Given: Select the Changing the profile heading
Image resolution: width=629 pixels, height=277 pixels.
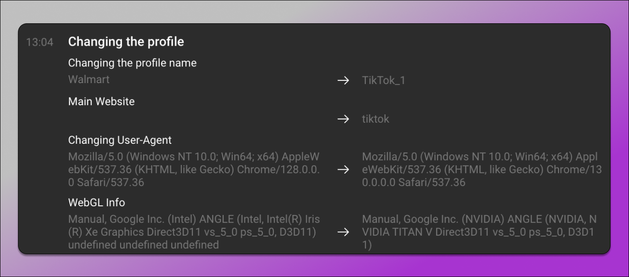Looking at the screenshot, I should [126, 42].
